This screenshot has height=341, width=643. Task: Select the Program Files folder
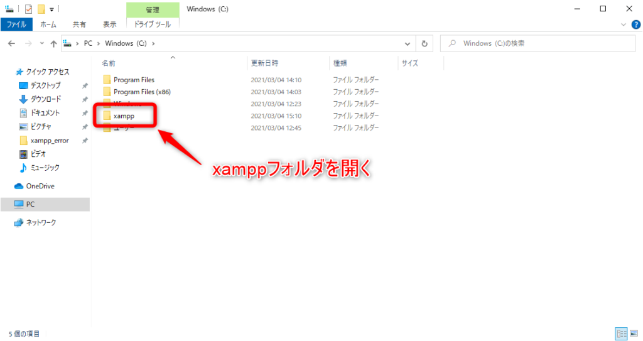click(x=134, y=80)
